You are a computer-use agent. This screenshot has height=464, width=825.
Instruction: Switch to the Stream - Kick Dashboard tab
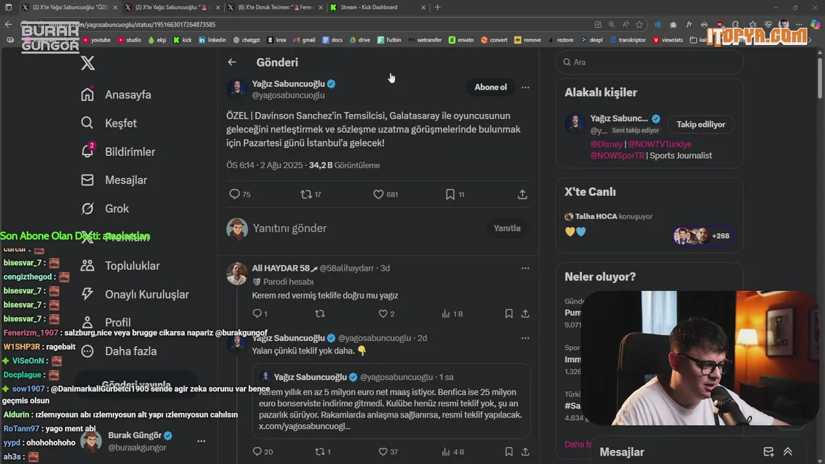(378, 7)
